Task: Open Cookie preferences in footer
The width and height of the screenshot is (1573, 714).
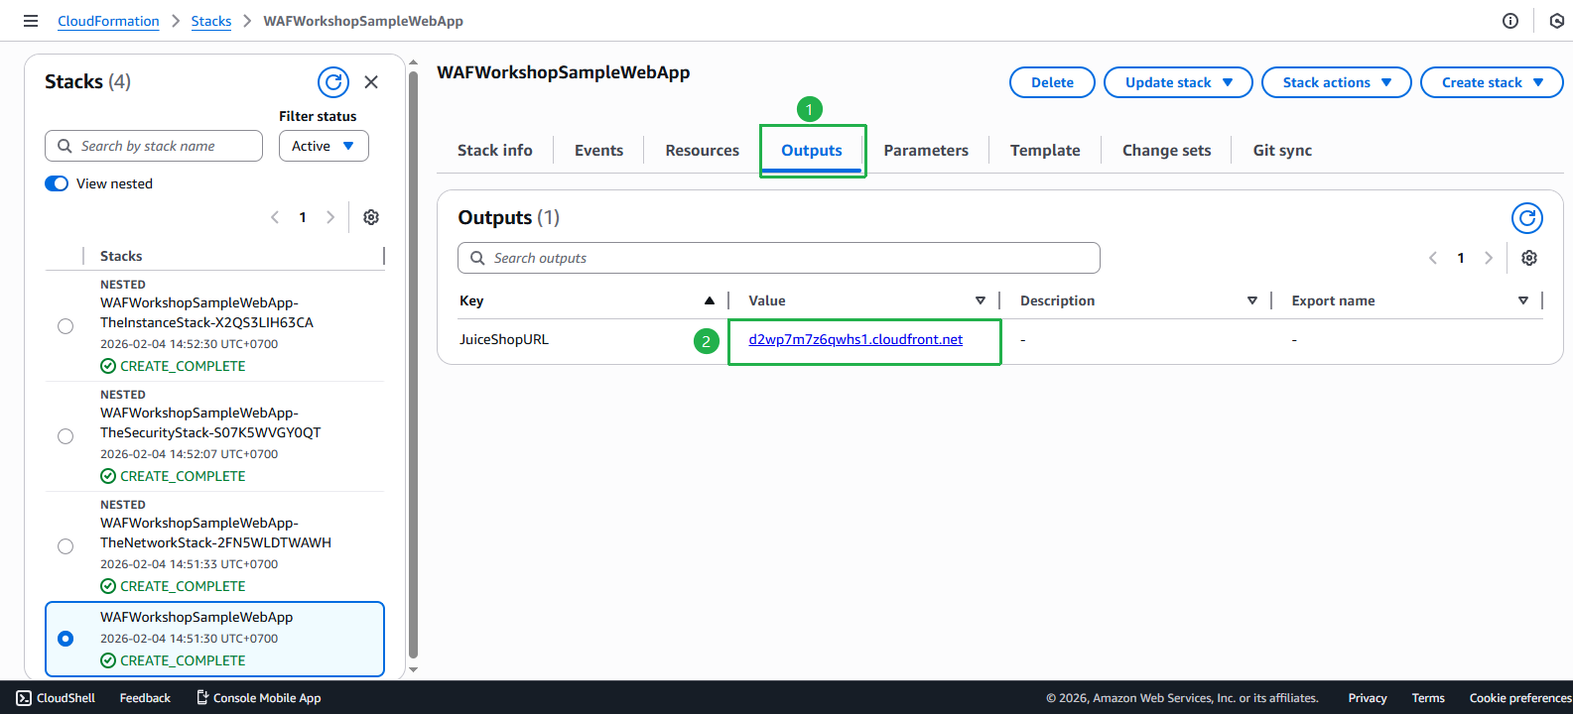Action: tap(1520, 698)
